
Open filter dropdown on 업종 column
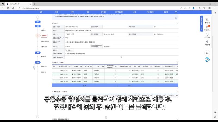(103, 66)
